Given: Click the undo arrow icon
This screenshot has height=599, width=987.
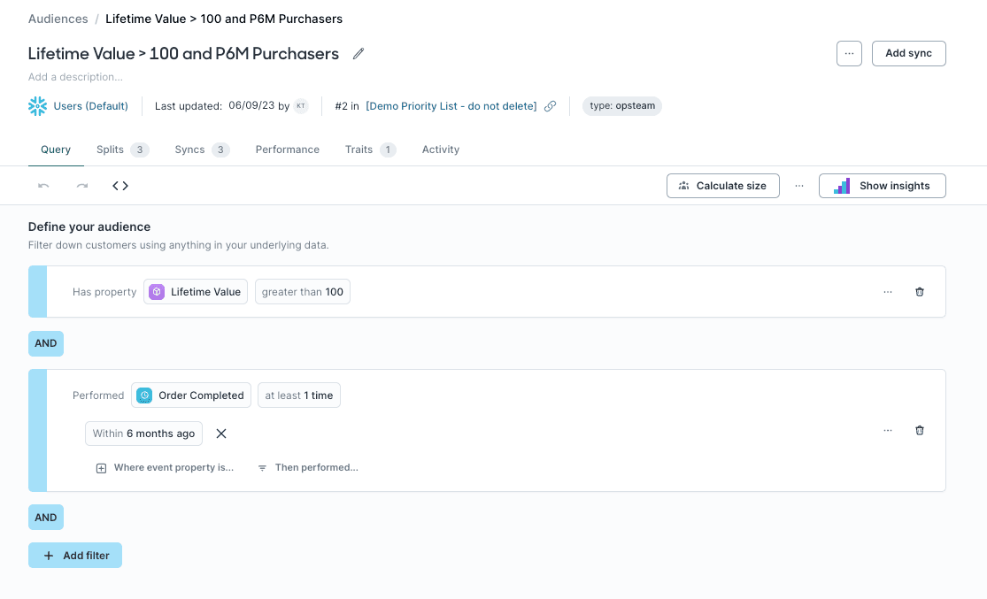Looking at the screenshot, I should pyautogui.click(x=42, y=186).
